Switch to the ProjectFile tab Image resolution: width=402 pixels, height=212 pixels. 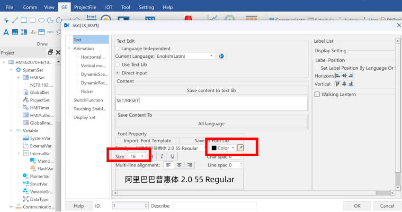[x=85, y=7]
